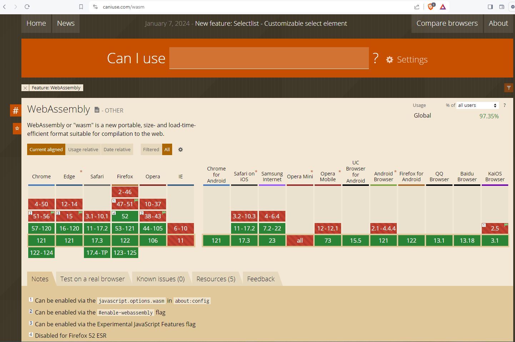Select Baidu Browser 13.18 cell
This screenshot has width=515, height=342.
tap(467, 241)
